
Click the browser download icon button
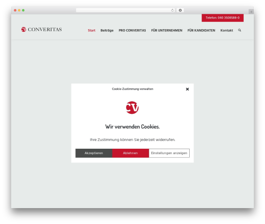point(180,11)
